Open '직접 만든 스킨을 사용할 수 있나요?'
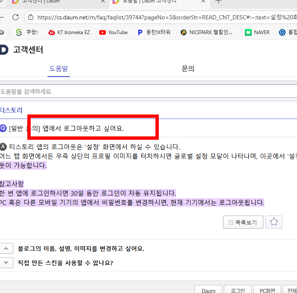The height and width of the screenshot is (293, 297). tap(66, 263)
